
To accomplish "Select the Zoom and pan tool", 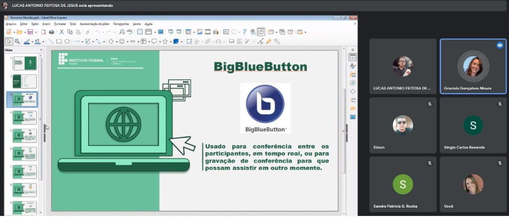I will [x=17, y=41].
